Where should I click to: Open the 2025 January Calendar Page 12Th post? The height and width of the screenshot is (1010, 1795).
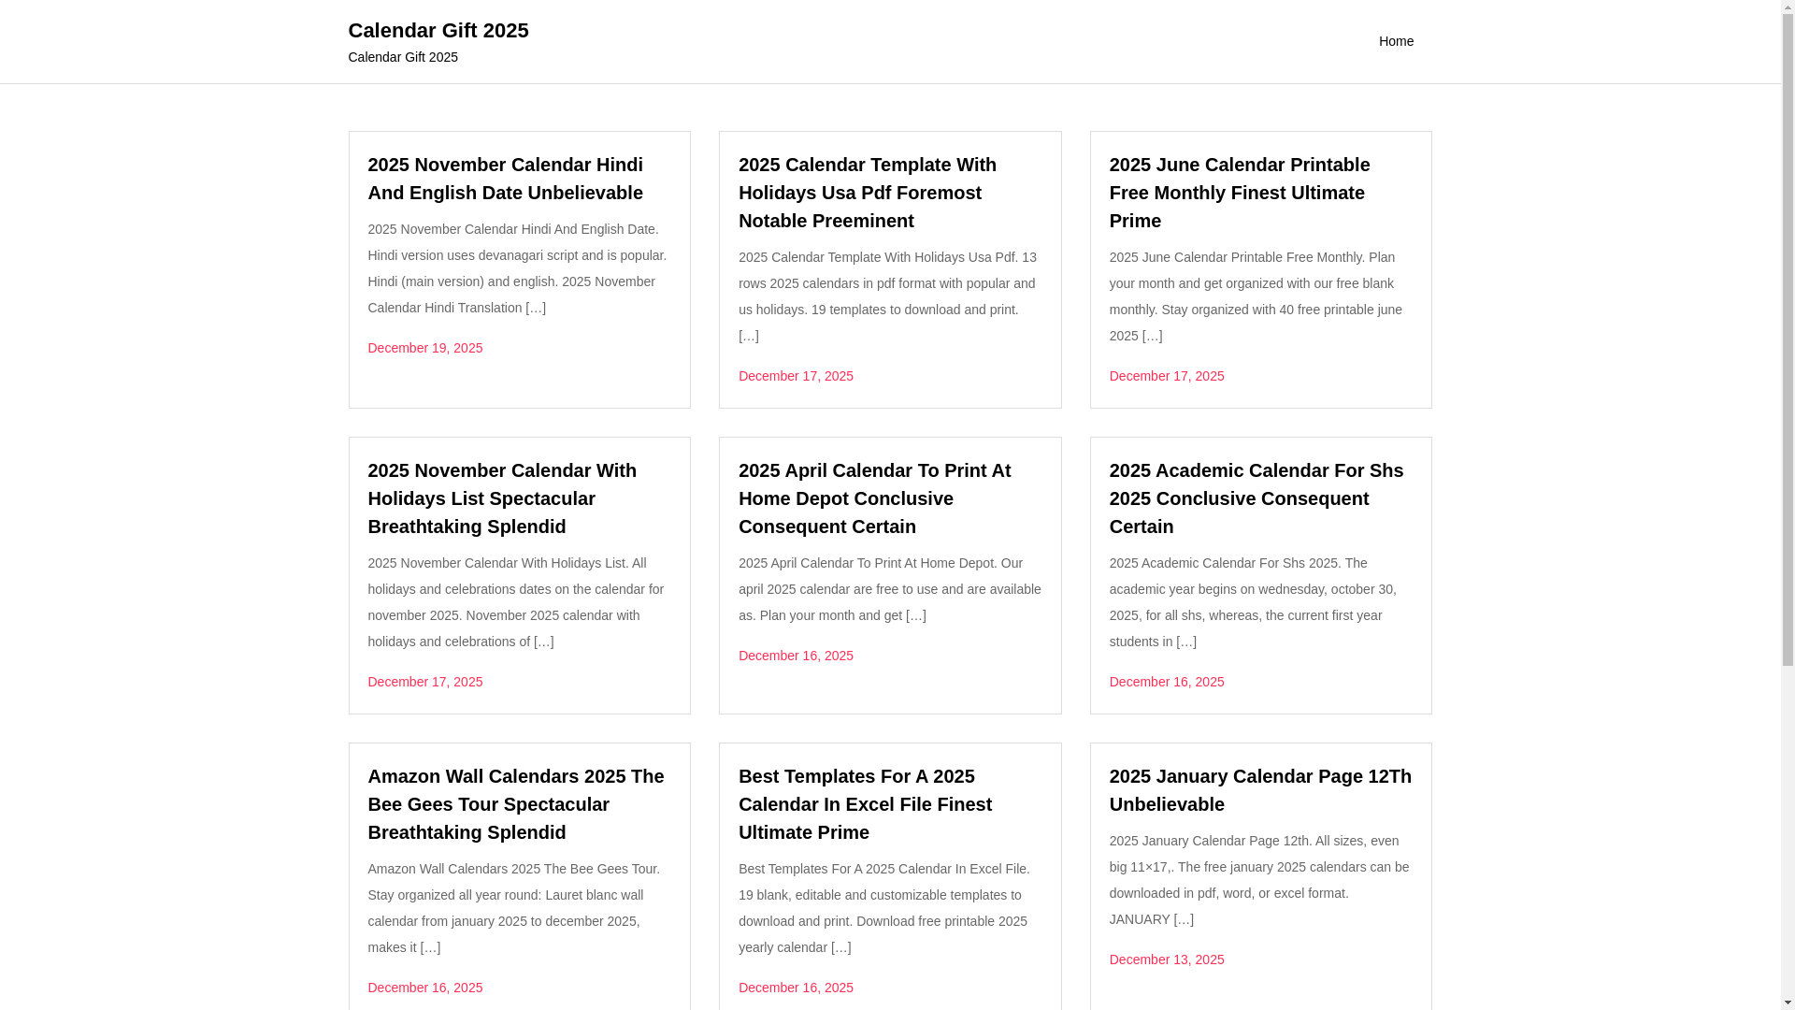(1260, 790)
